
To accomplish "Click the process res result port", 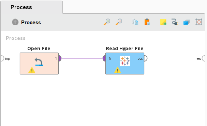I will pos(204,58).
